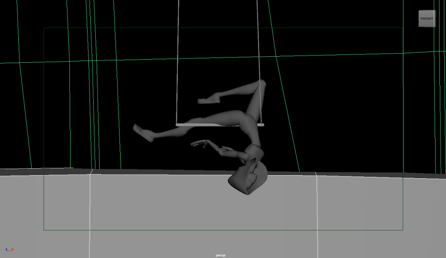Image resolution: width=446 pixels, height=258 pixels.
Task: Click the persp camera name label
Action: (x=220, y=255)
